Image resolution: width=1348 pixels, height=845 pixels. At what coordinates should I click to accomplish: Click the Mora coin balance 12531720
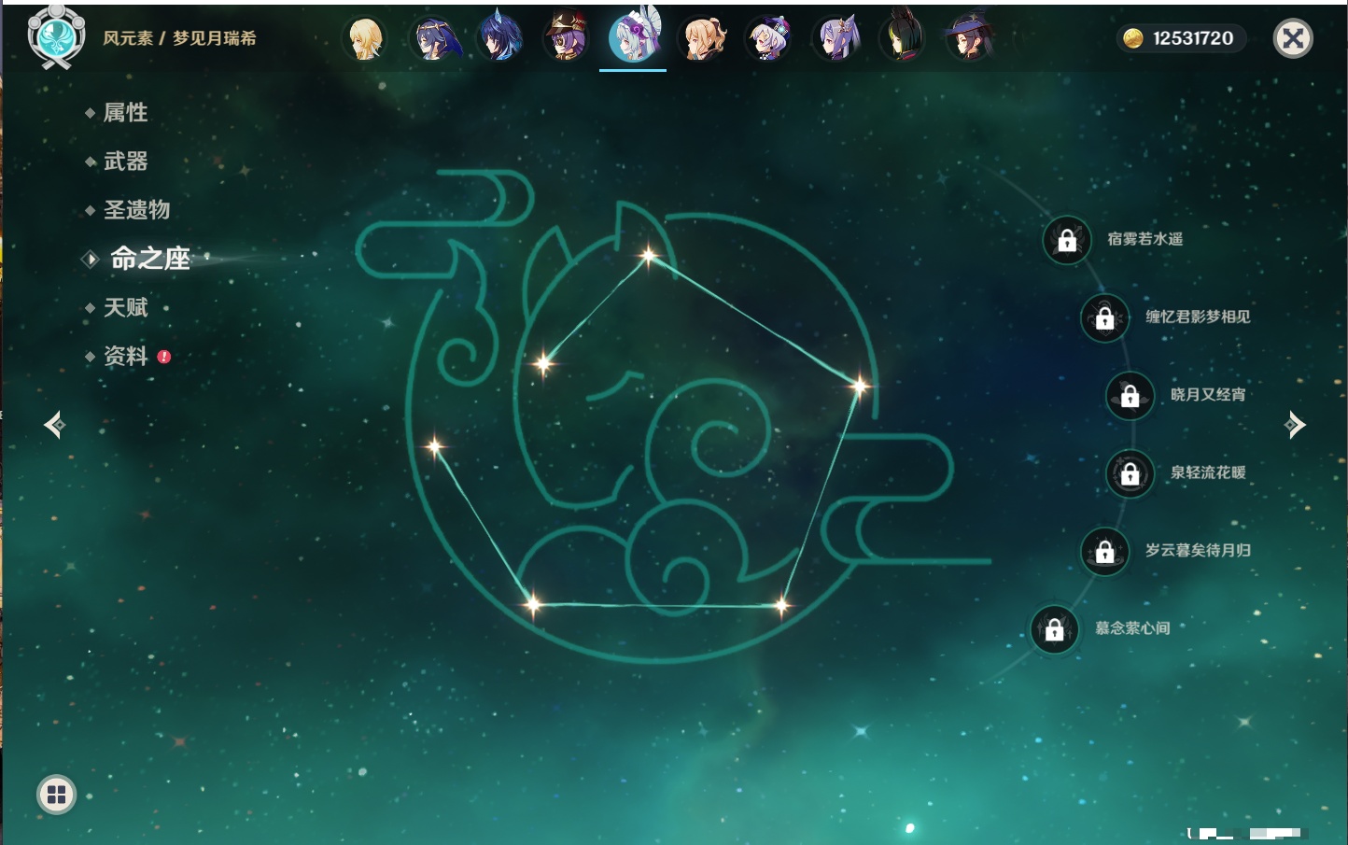coord(1181,38)
